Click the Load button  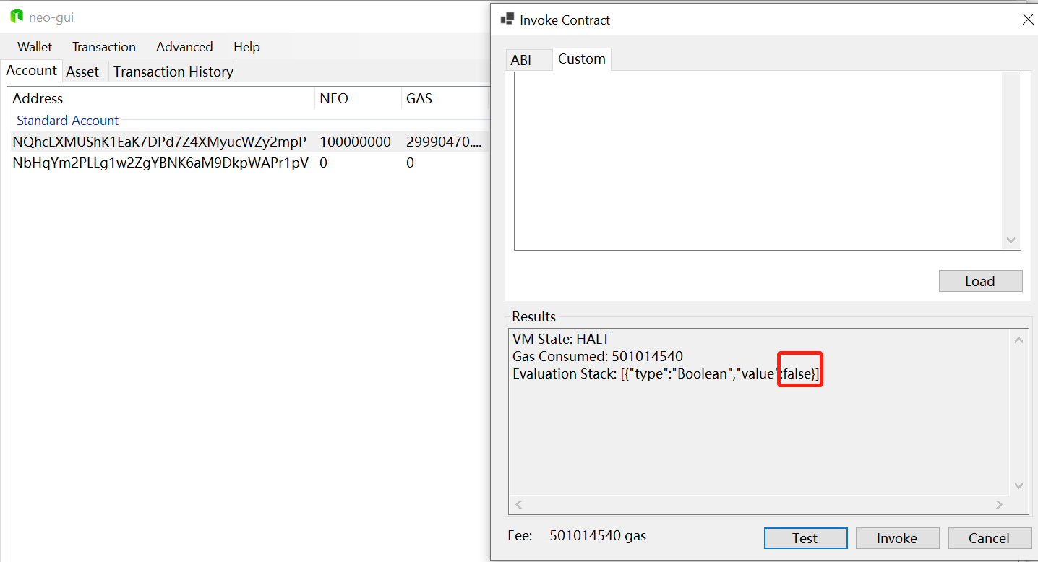pos(980,281)
